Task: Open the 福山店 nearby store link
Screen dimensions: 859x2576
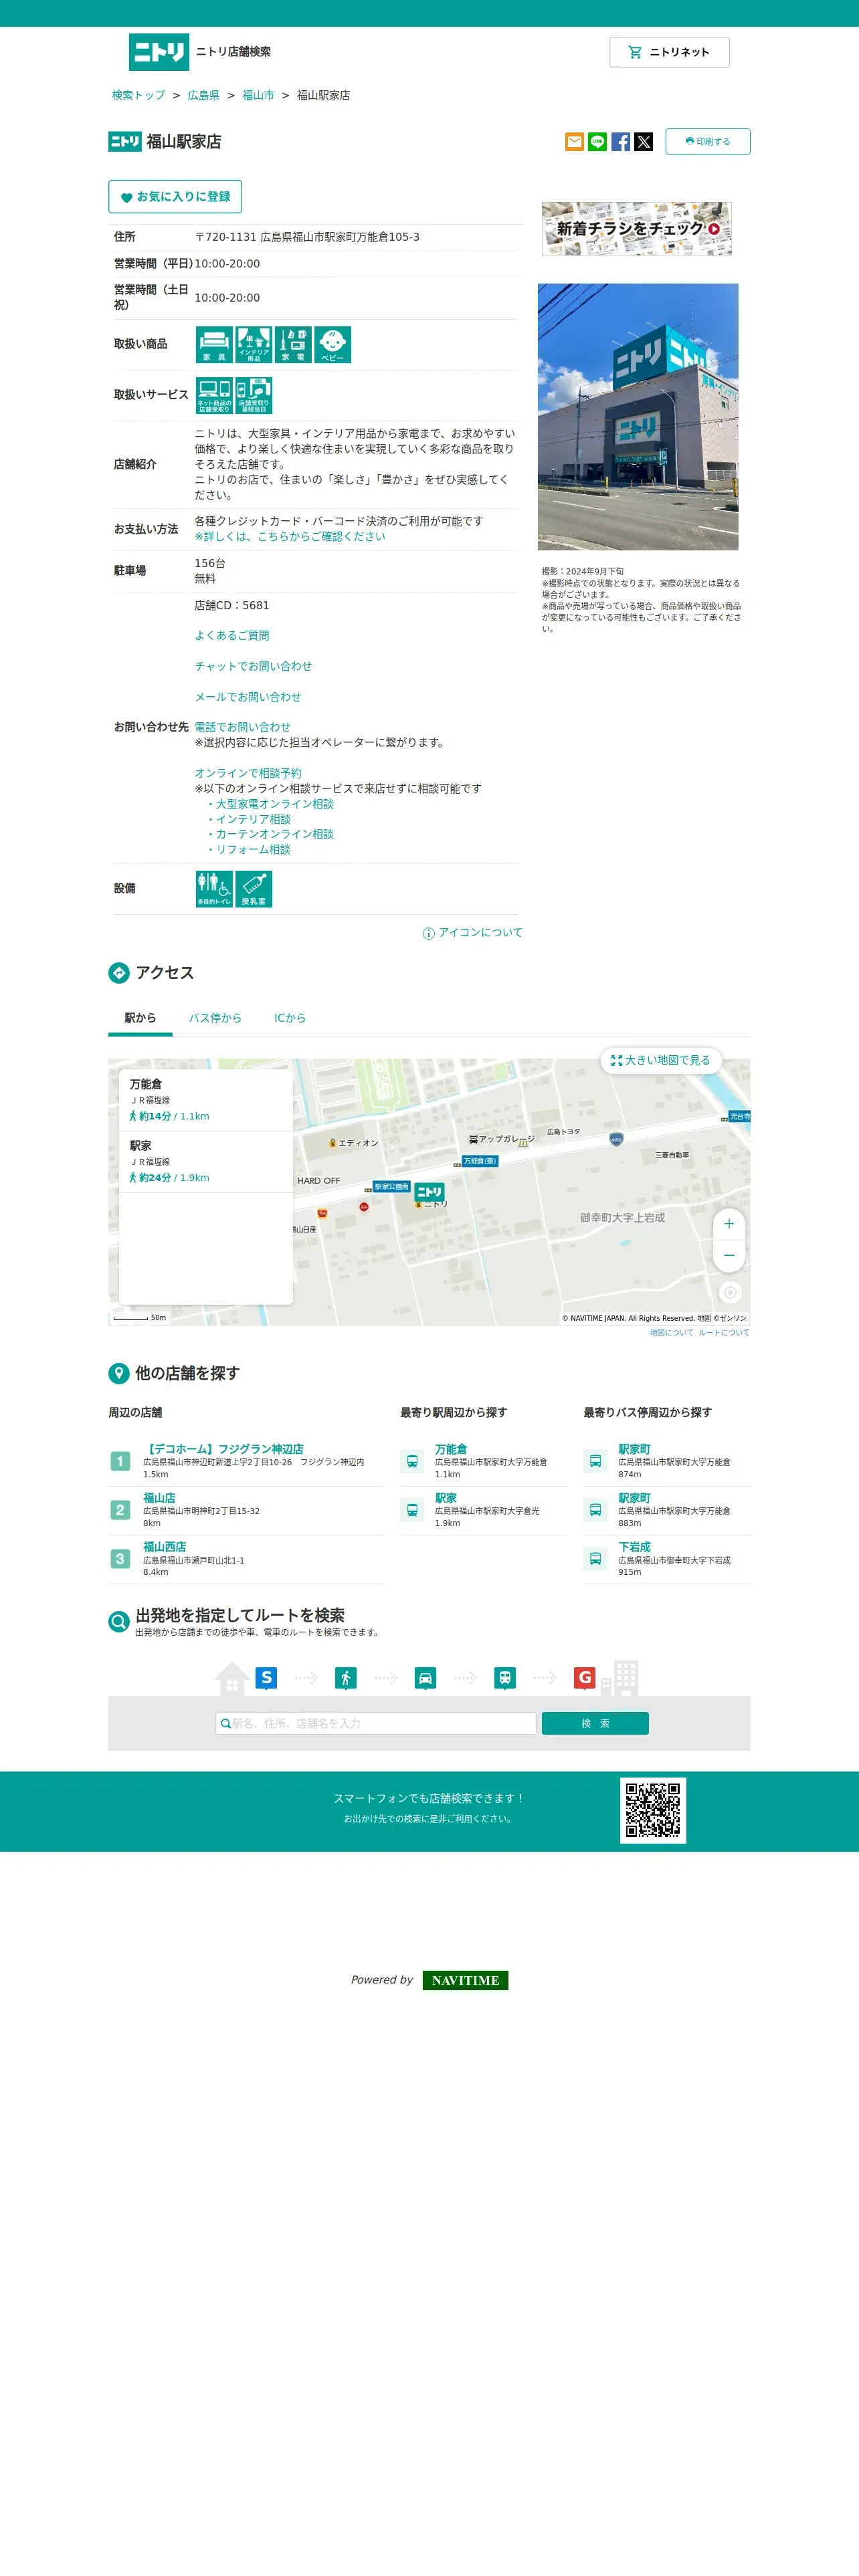Action: coord(159,1498)
